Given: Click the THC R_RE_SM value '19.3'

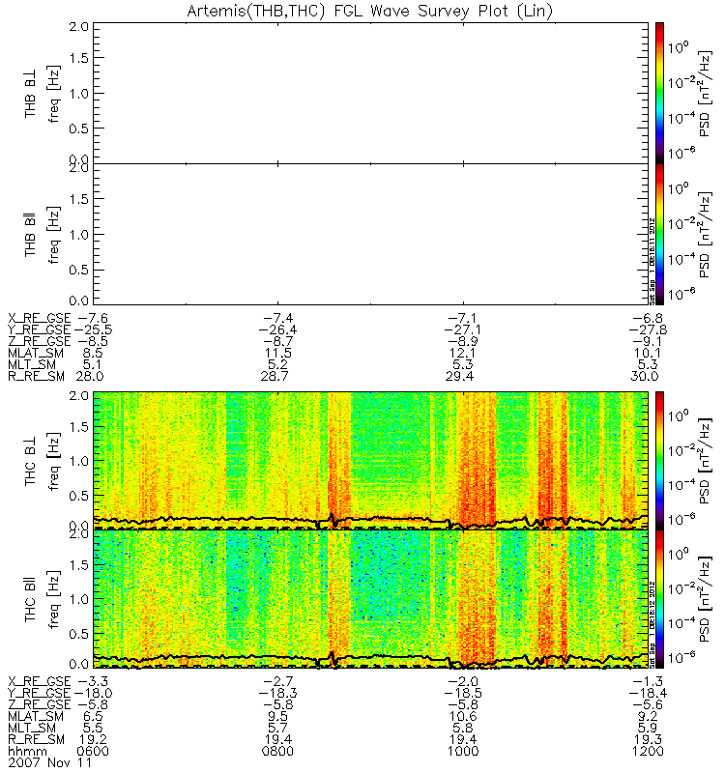Looking at the screenshot, I should point(648,740).
